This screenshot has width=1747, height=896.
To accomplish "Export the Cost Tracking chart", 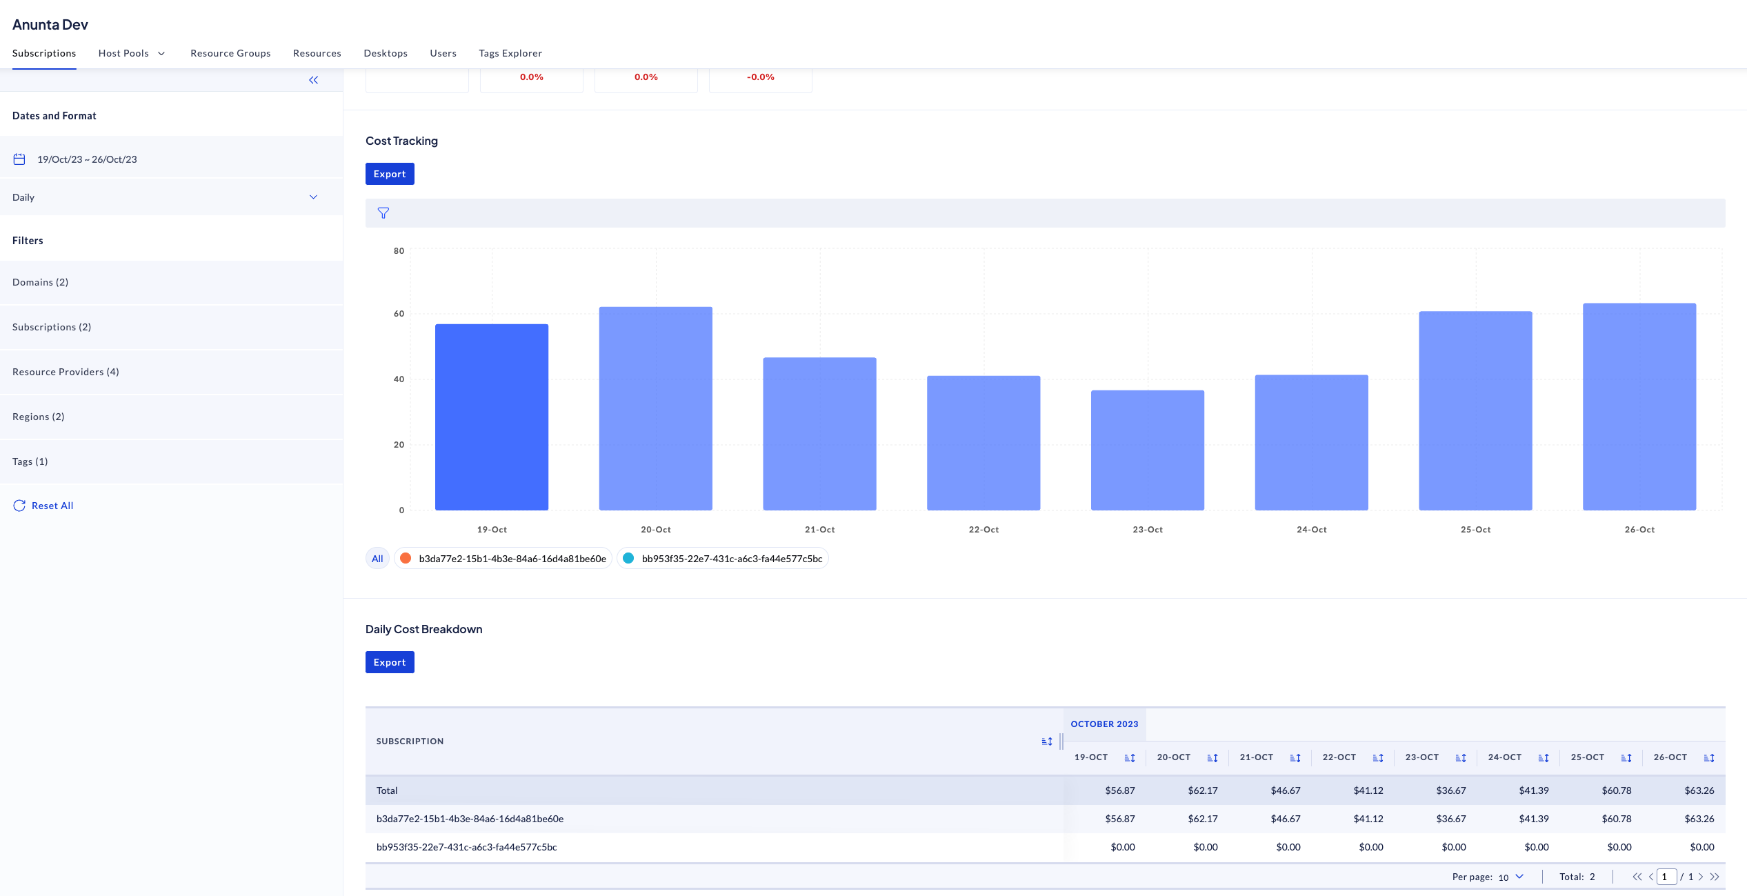I will [390, 174].
